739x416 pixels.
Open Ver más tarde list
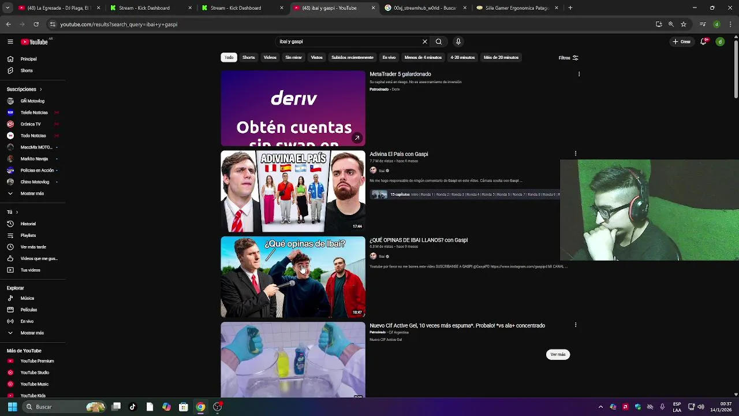click(x=32, y=247)
